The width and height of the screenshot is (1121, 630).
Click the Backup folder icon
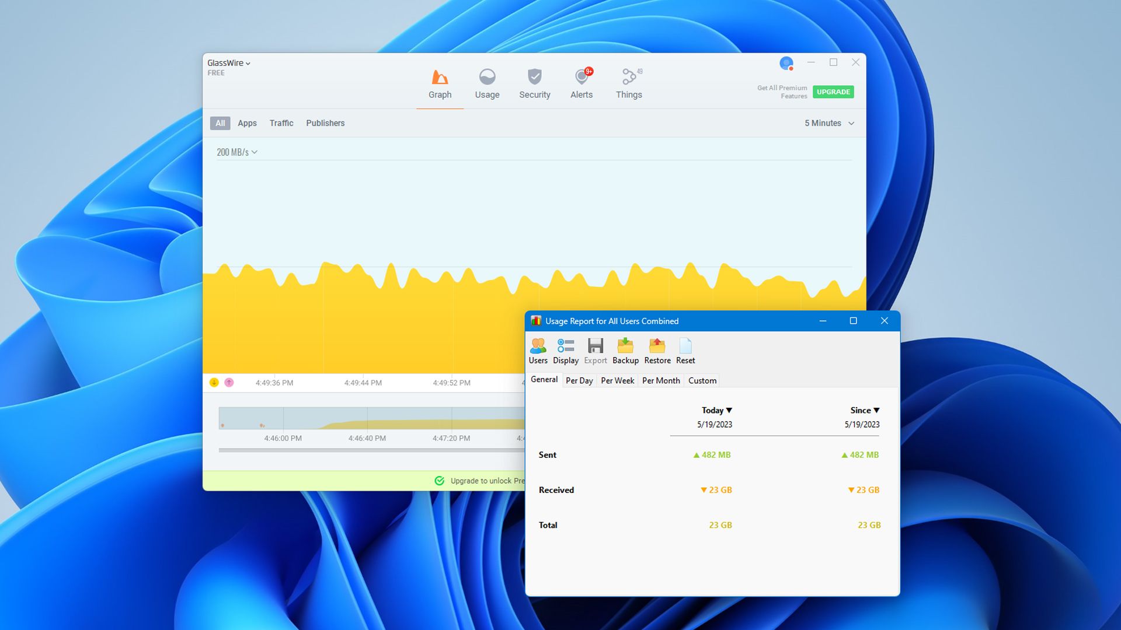[625, 350]
